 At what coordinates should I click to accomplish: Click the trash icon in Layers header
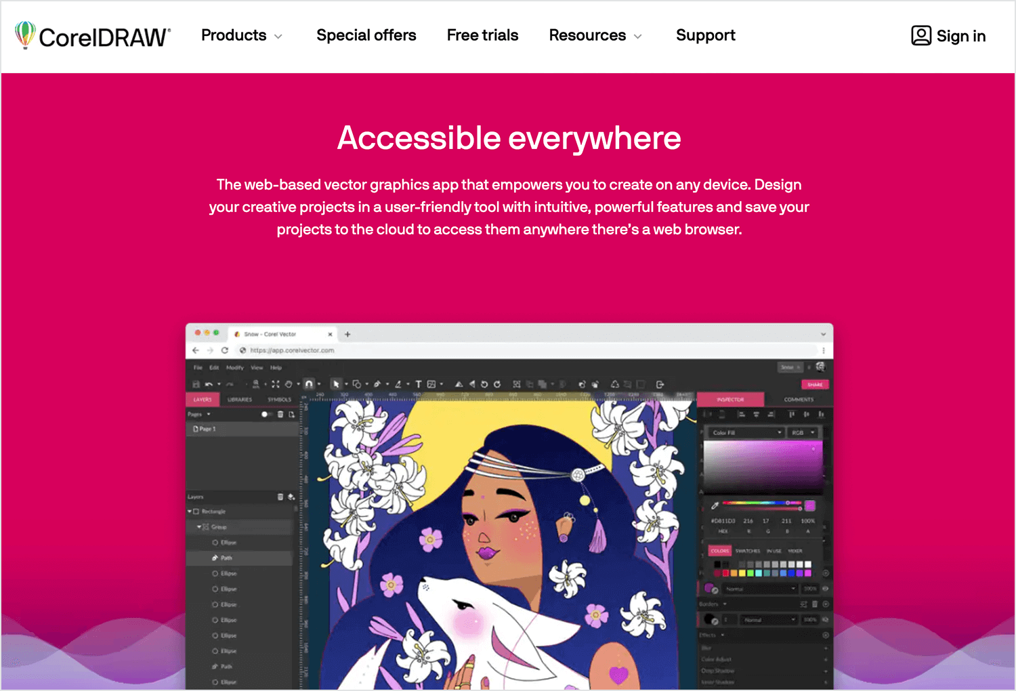point(280,497)
